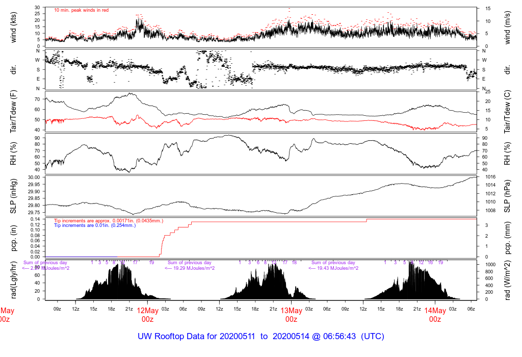Select the 'SLP (inHg)' axis label

coord(13,196)
